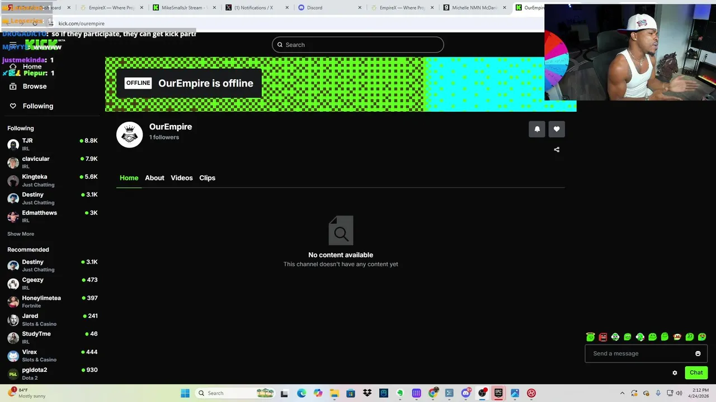Screen dimensions: 716x402
Task: Open Jared Slots & Casino channel
Action: coord(53,319)
